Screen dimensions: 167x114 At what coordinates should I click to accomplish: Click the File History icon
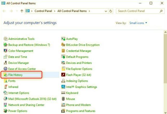[x=5, y=75]
